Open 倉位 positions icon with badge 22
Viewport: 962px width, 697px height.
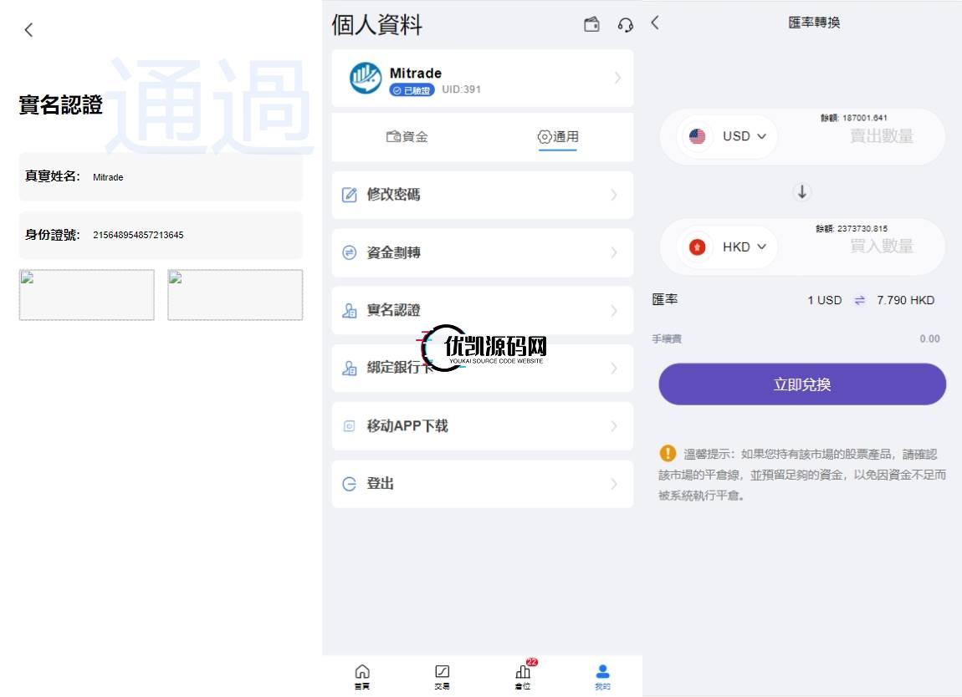pos(521,675)
